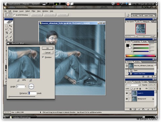This screenshot has height=122, width=161.
Task: Select the Magic Wand tool
Action: point(11,29)
